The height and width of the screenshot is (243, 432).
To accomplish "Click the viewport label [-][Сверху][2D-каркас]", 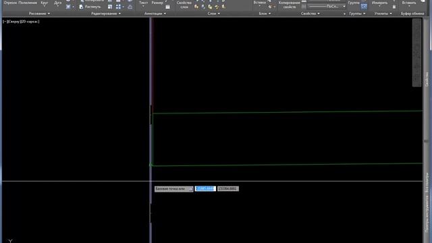I will tap(21, 21).
